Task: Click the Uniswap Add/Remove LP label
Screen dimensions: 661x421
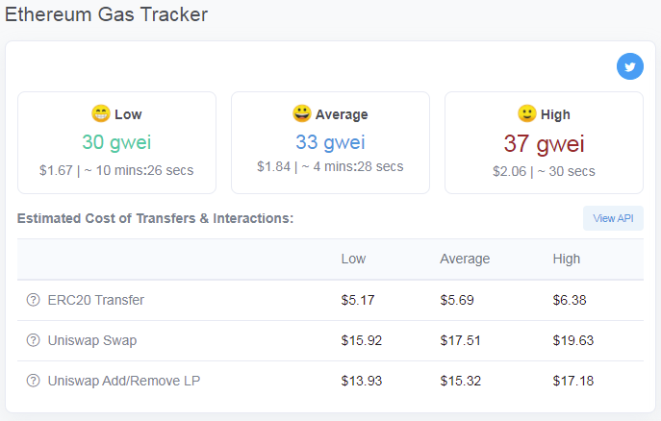Action: click(x=124, y=381)
